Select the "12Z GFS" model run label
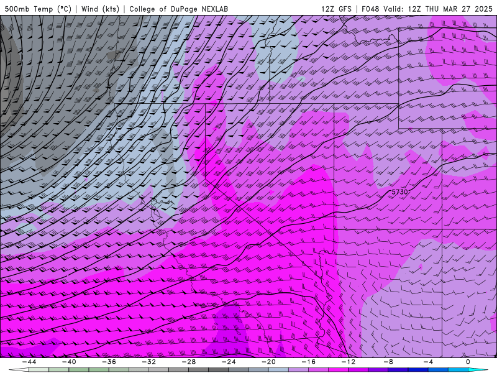Image resolution: width=497 pixels, height=373 pixels. (x=336, y=9)
